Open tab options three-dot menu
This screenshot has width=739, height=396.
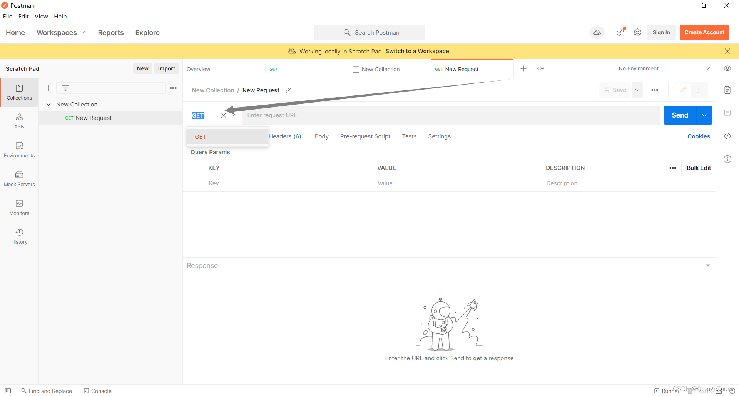(541, 68)
